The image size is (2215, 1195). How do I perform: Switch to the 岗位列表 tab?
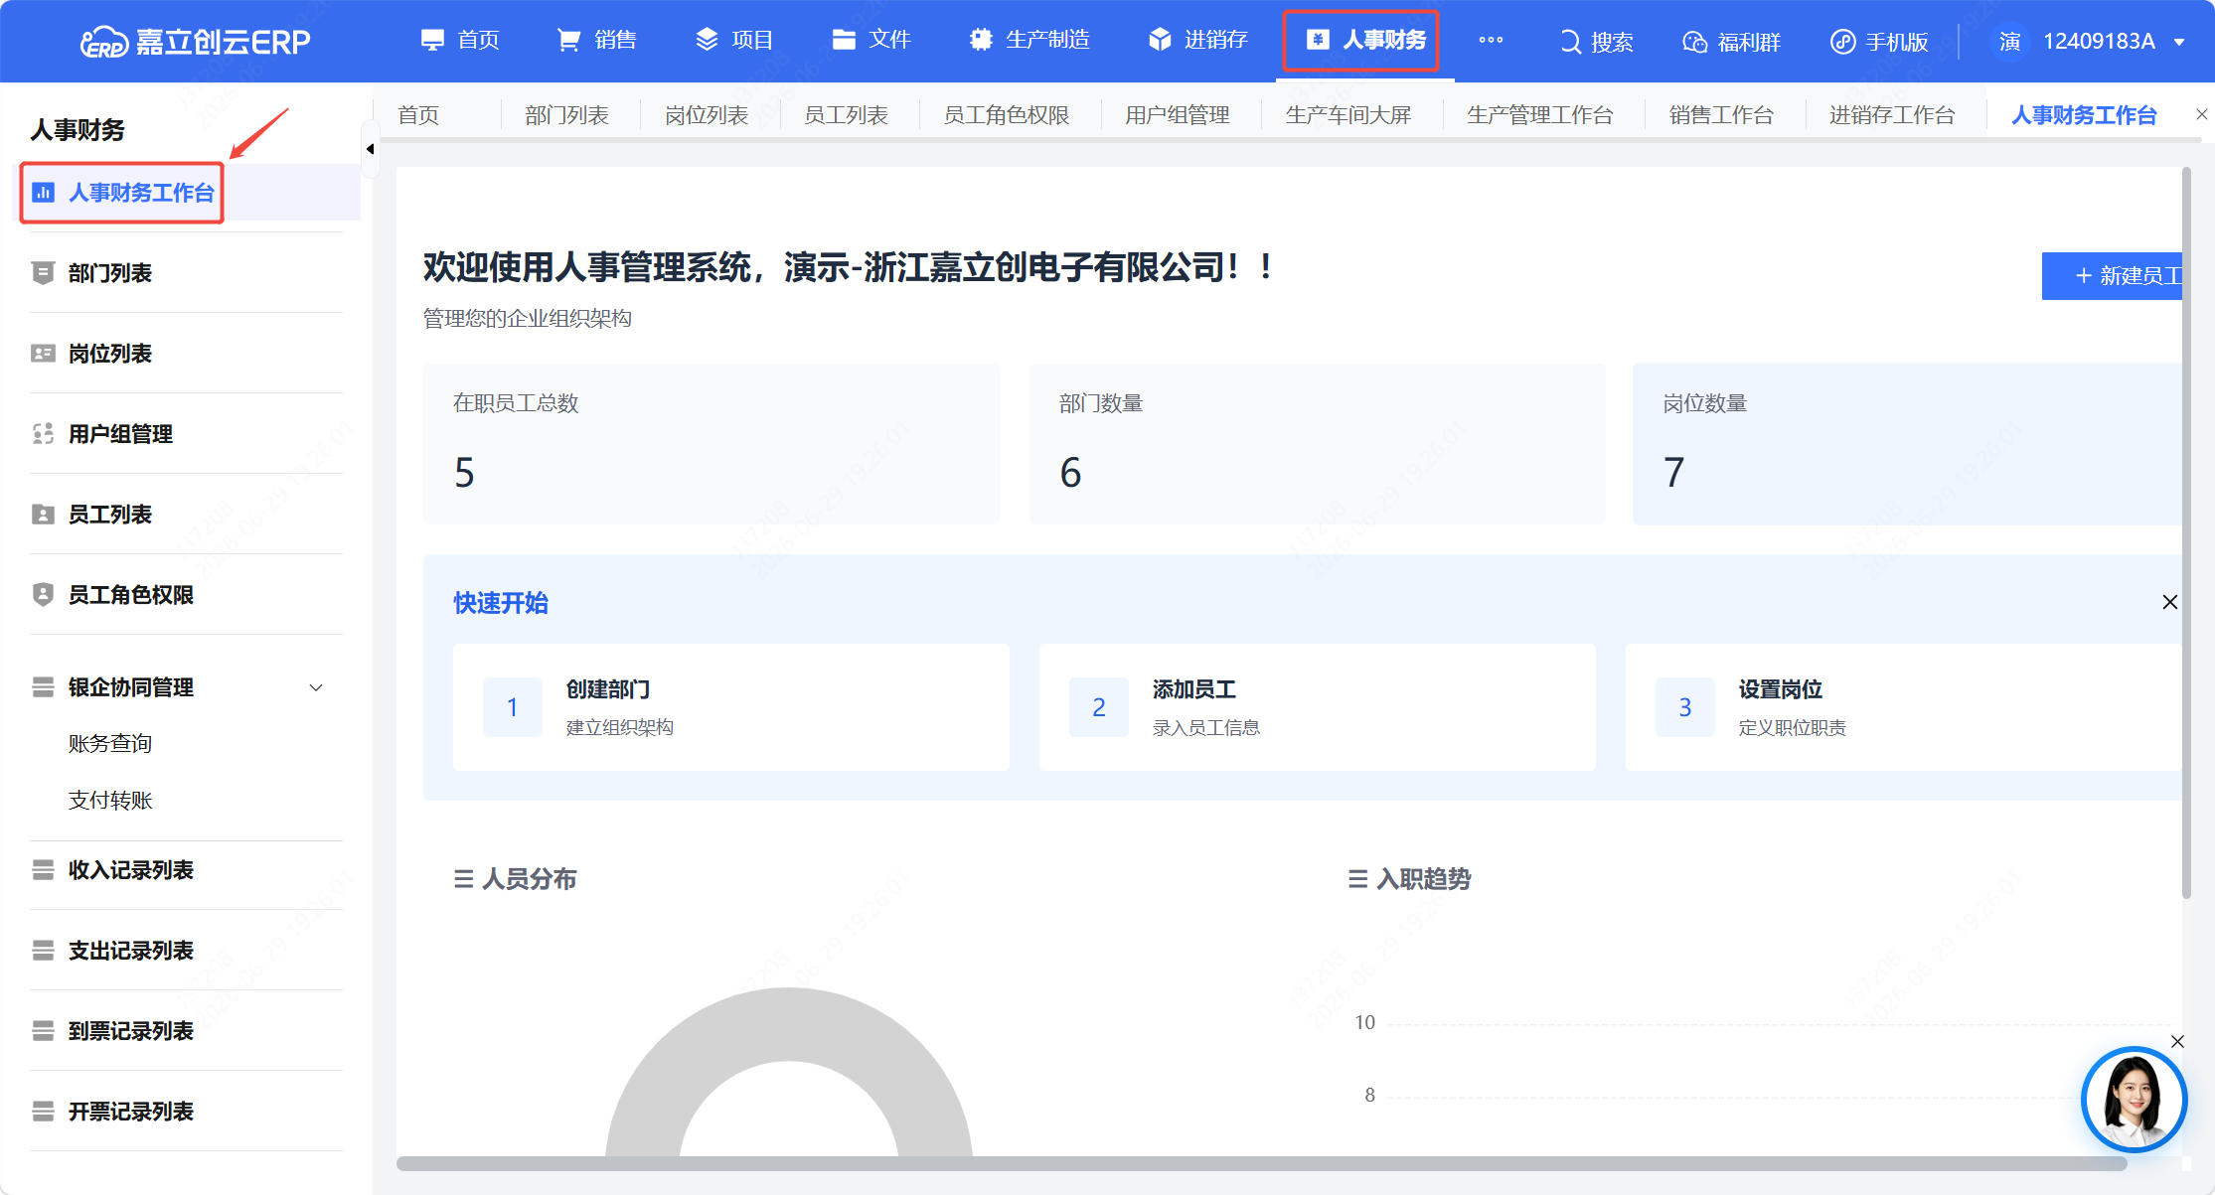[x=707, y=115]
